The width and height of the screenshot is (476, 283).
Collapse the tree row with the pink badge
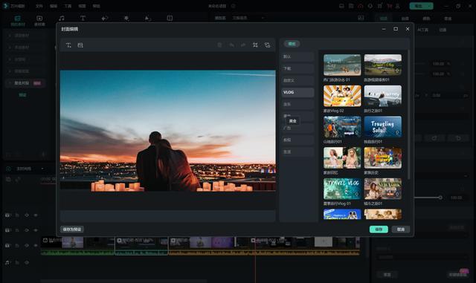tap(10, 82)
